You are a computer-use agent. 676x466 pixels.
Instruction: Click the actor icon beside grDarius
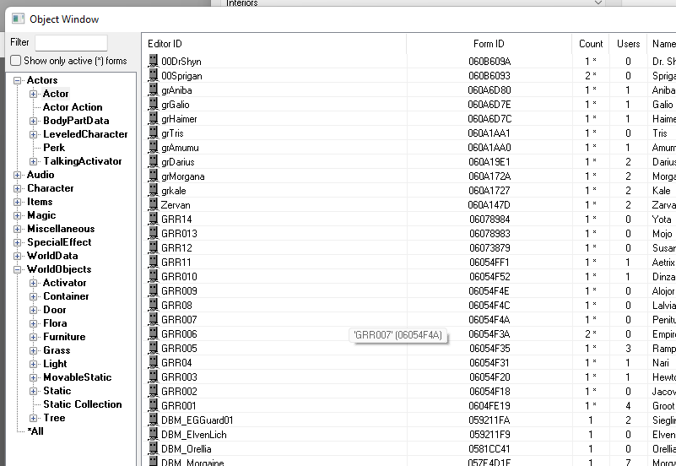[x=153, y=161]
